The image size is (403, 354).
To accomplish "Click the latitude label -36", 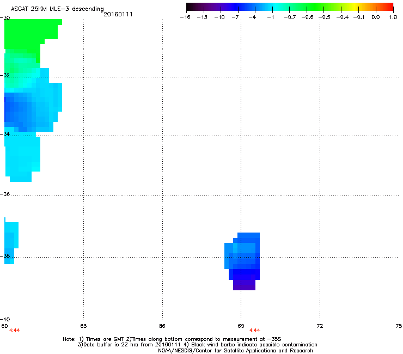I will [x=5, y=194].
